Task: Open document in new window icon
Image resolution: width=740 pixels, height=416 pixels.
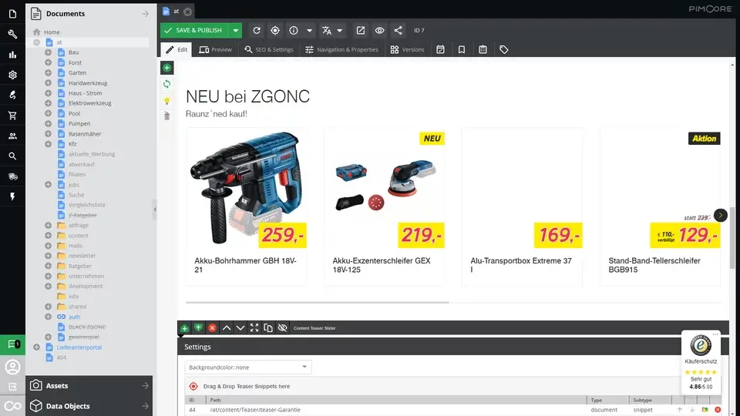Action: pos(361,30)
